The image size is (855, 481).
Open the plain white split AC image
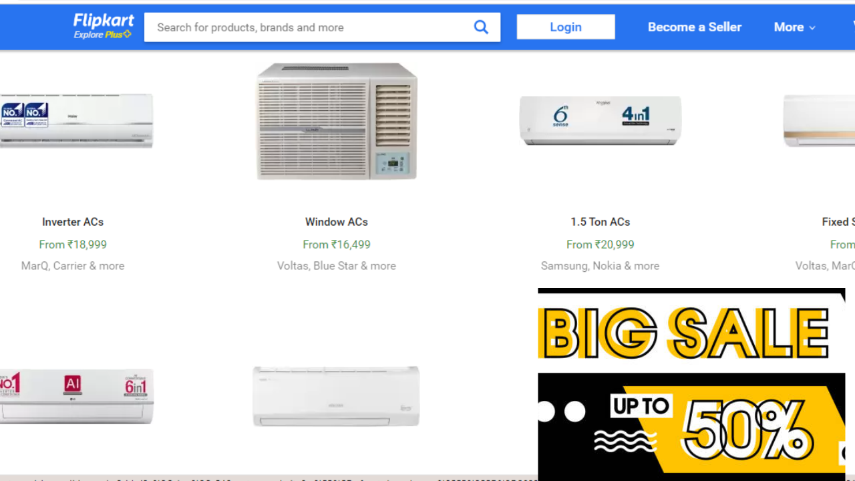point(336,396)
